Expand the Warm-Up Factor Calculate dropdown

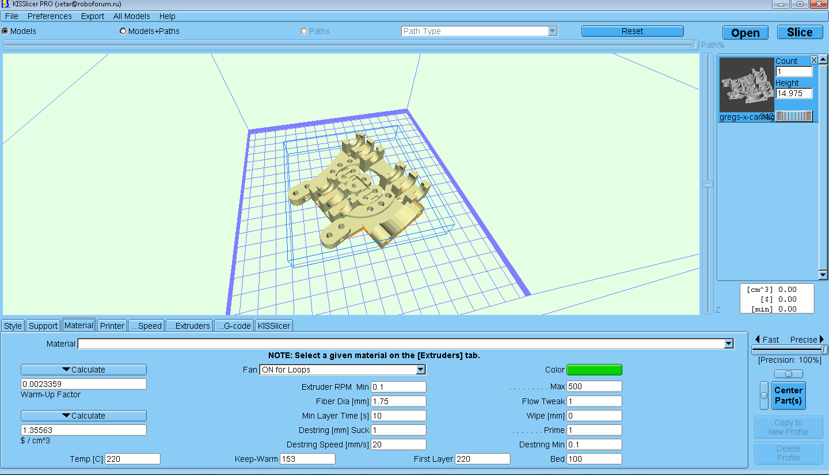(83, 370)
